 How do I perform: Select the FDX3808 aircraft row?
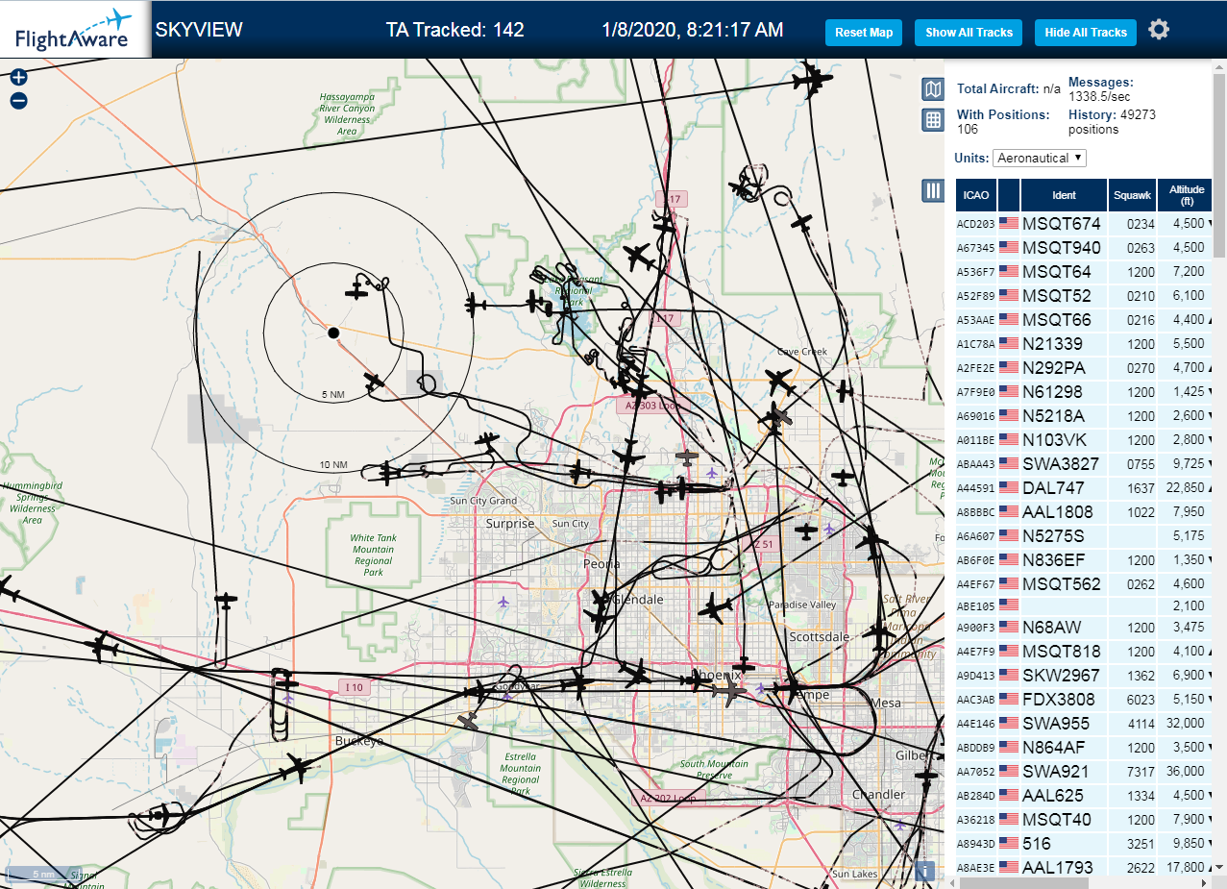(1084, 699)
